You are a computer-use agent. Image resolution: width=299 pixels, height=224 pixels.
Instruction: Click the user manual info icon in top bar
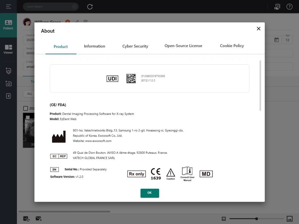277,6
